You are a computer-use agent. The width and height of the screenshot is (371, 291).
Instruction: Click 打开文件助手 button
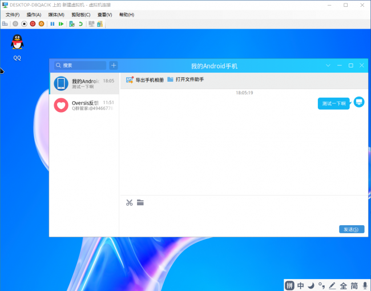tap(185, 79)
